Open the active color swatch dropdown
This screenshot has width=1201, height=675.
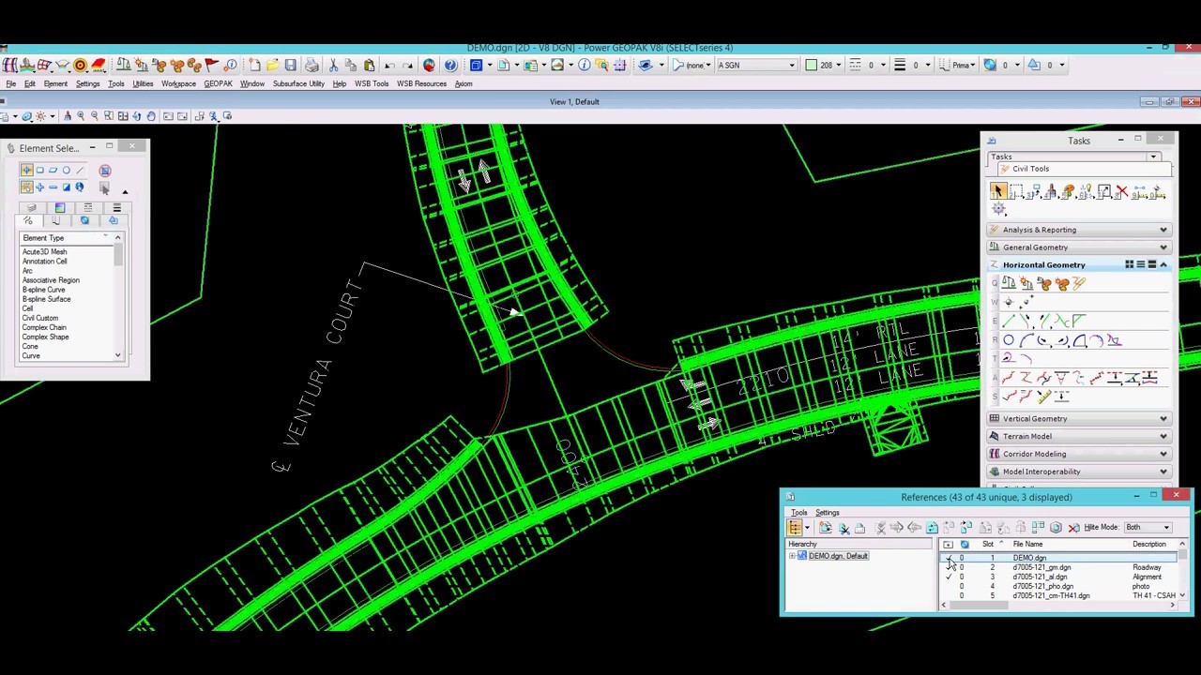click(x=826, y=65)
